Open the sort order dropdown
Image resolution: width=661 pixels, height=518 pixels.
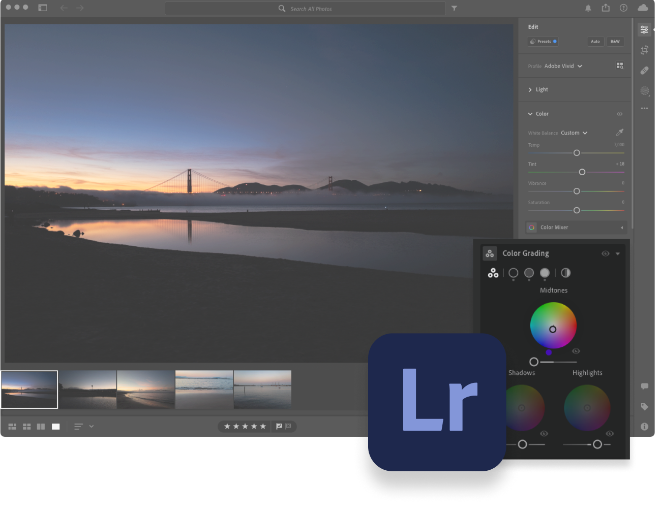(x=92, y=427)
